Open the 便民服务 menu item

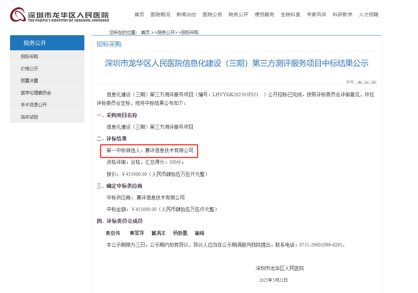tap(264, 14)
